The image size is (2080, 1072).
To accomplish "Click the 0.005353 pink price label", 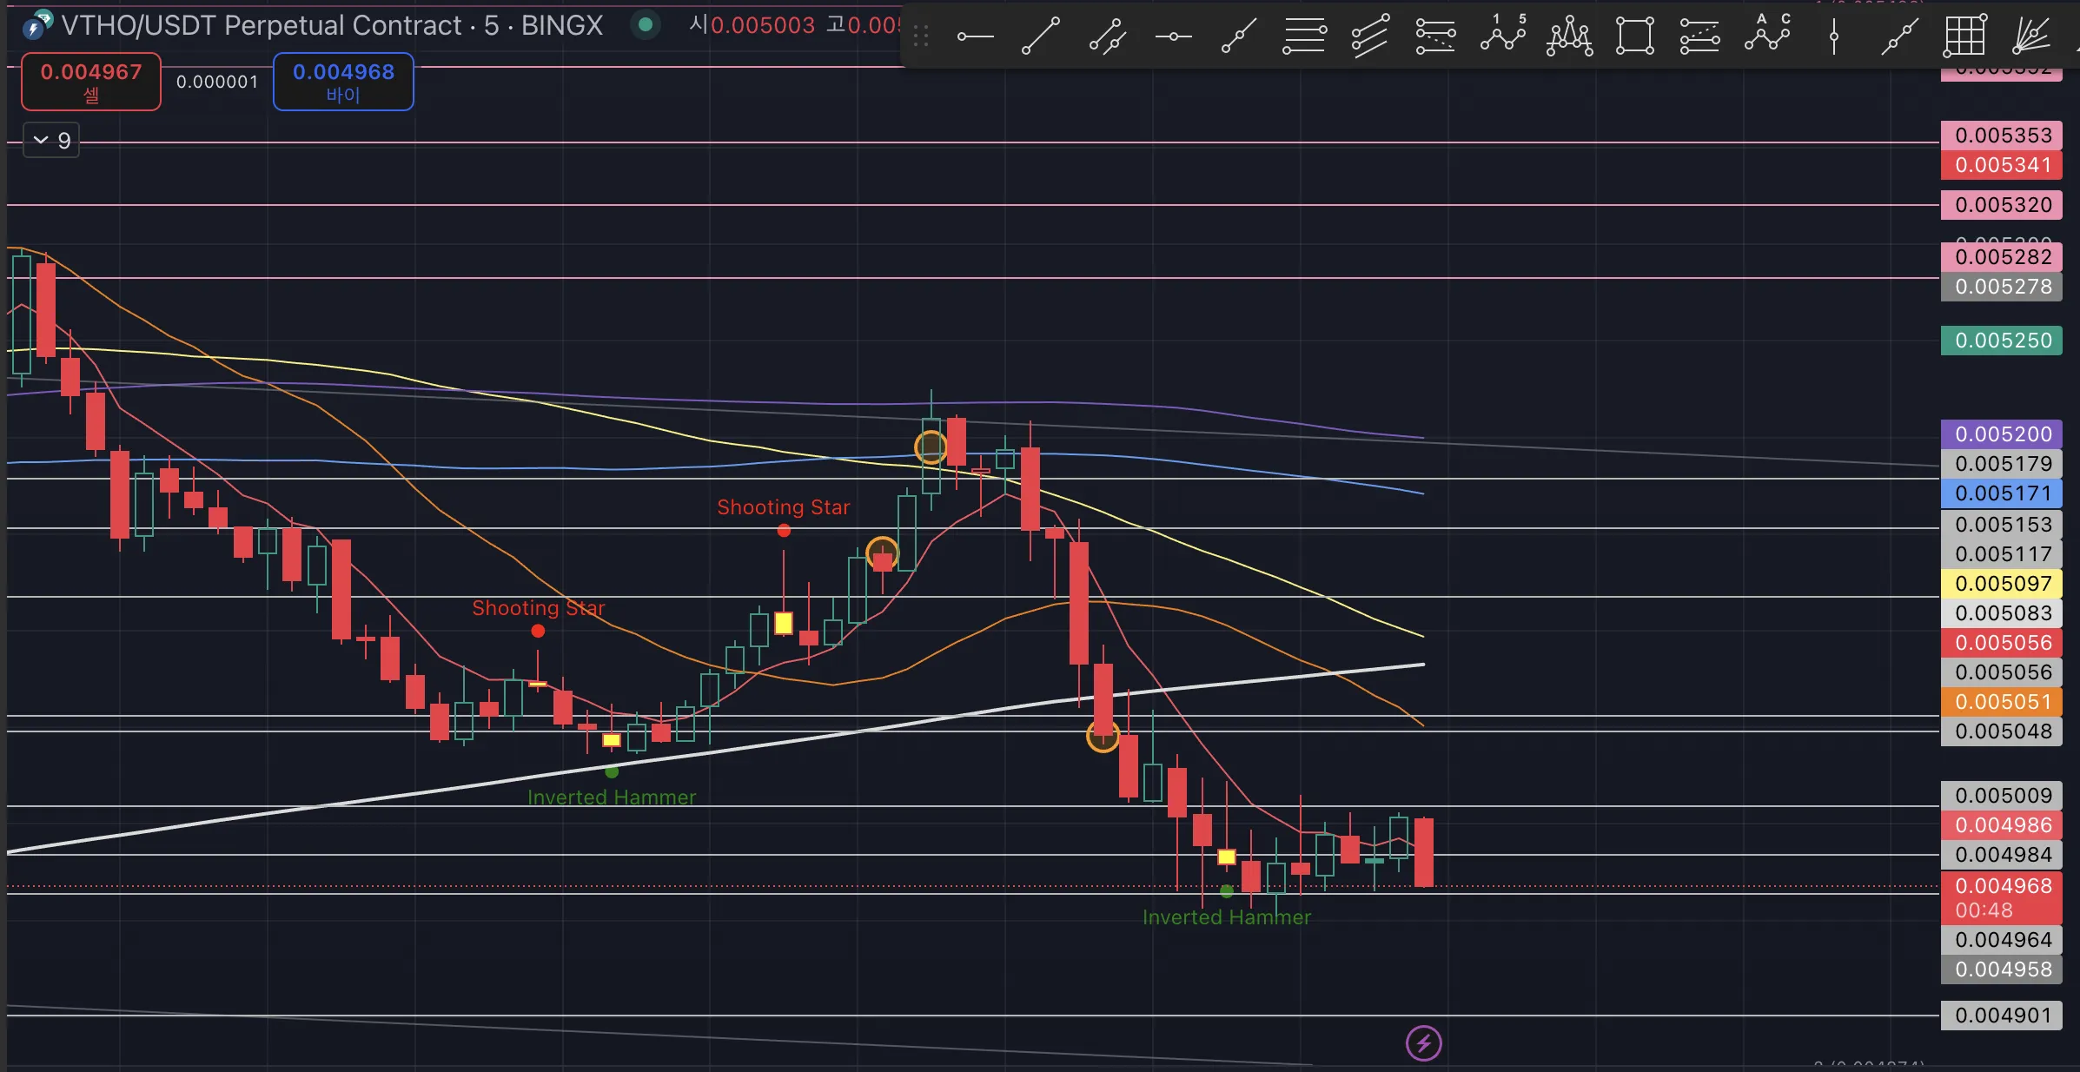I will point(2002,136).
